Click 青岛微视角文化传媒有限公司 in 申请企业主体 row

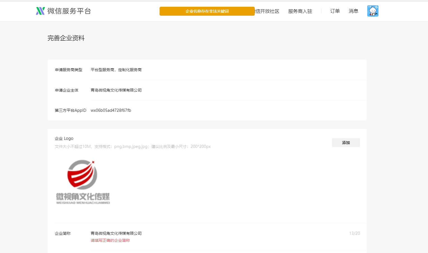[116, 90]
